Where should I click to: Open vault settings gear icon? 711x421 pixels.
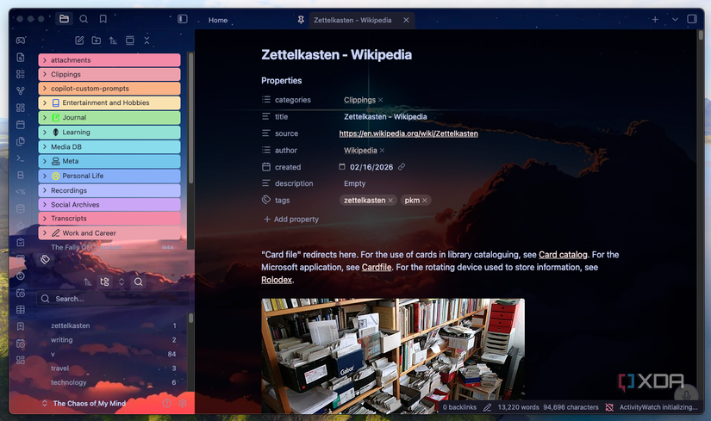click(x=183, y=403)
